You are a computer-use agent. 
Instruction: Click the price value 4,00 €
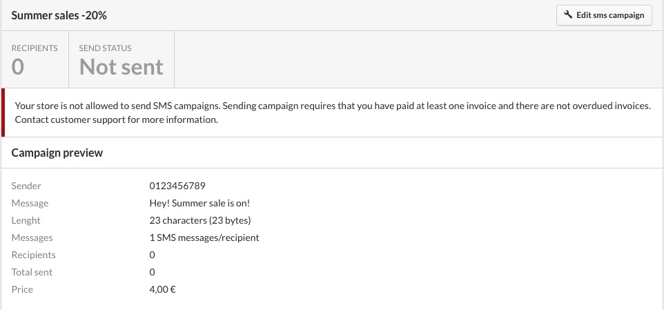[x=163, y=290]
